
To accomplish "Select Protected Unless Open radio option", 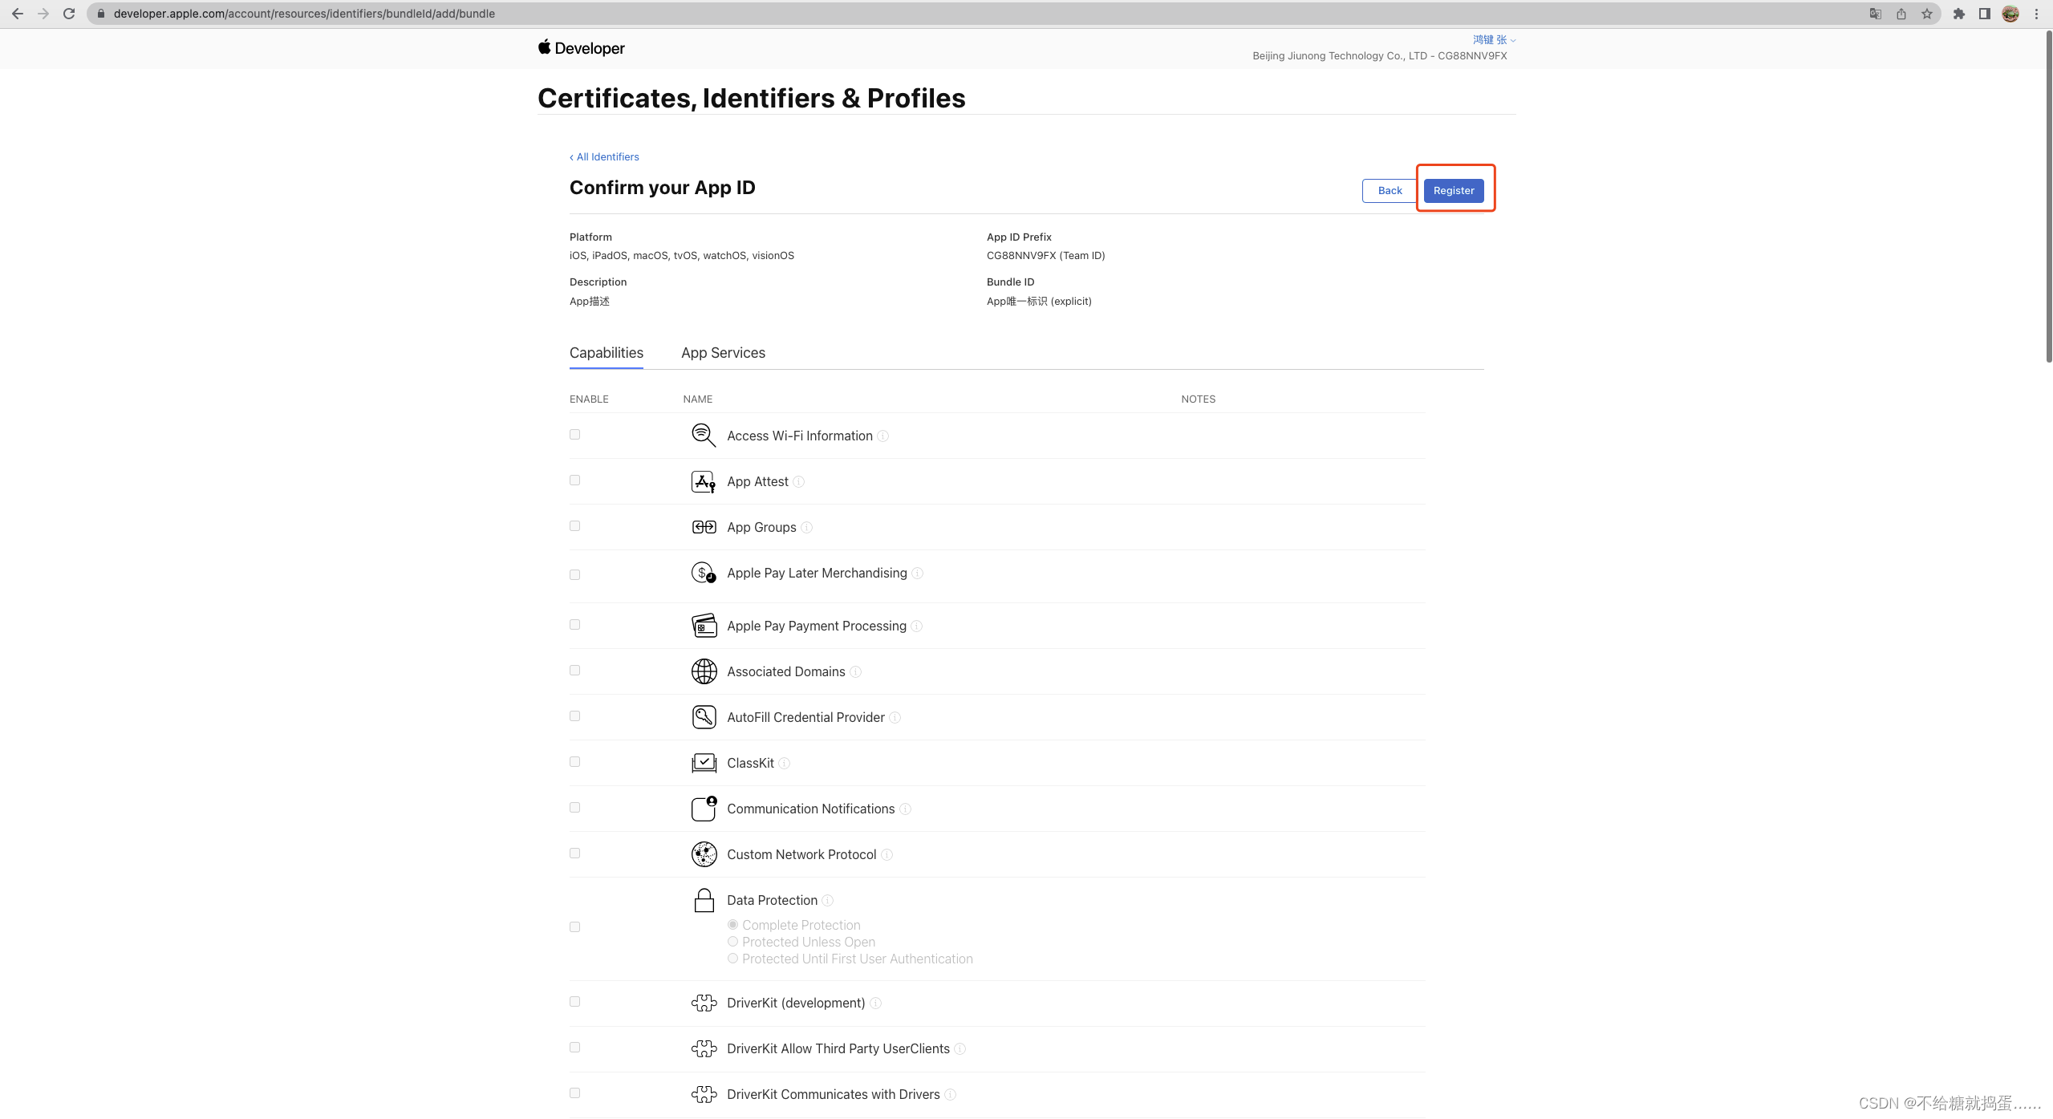I will [x=732, y=942].
